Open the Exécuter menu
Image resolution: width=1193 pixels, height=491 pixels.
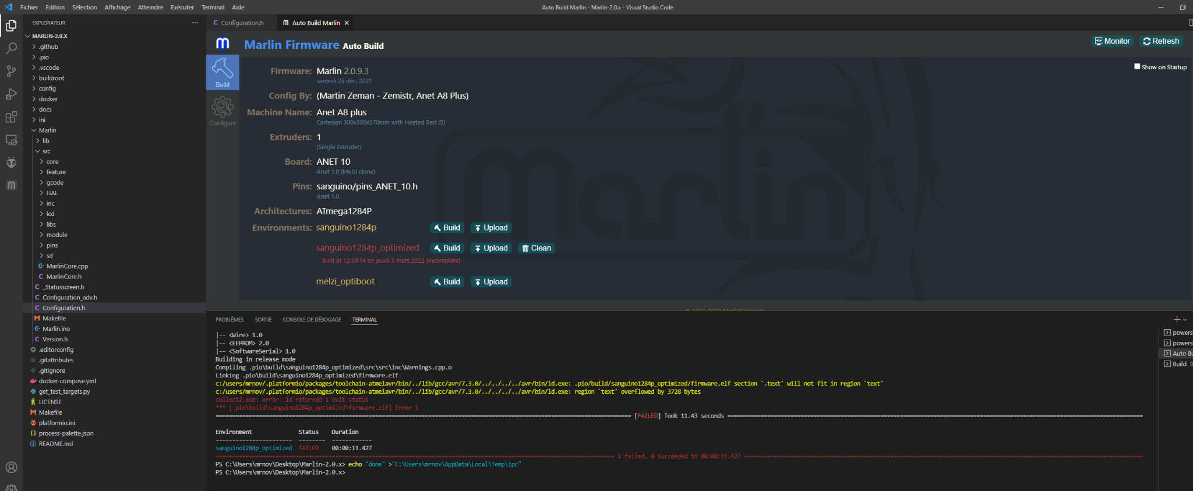182,7
